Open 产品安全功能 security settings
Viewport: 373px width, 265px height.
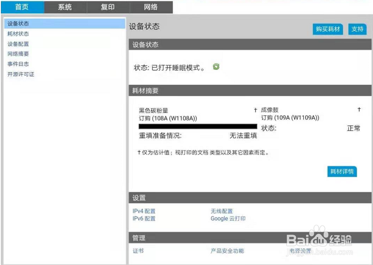pyautogui.click(x=227, y=251)
